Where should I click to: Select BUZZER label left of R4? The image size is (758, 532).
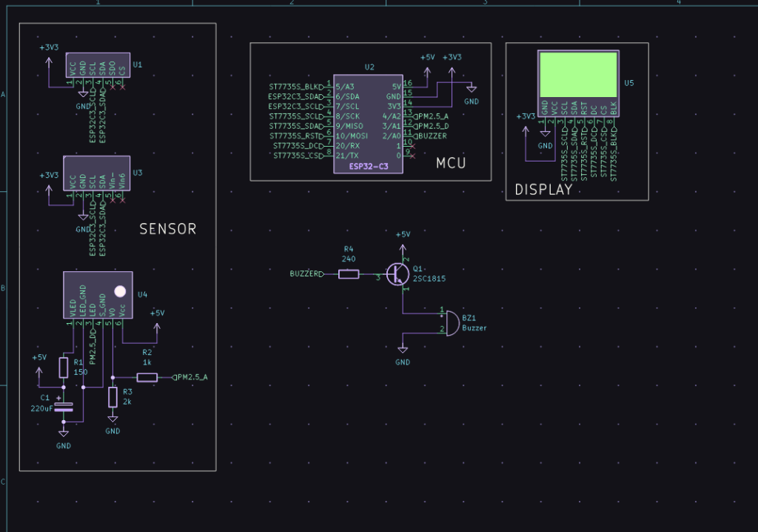pos(306,274)
